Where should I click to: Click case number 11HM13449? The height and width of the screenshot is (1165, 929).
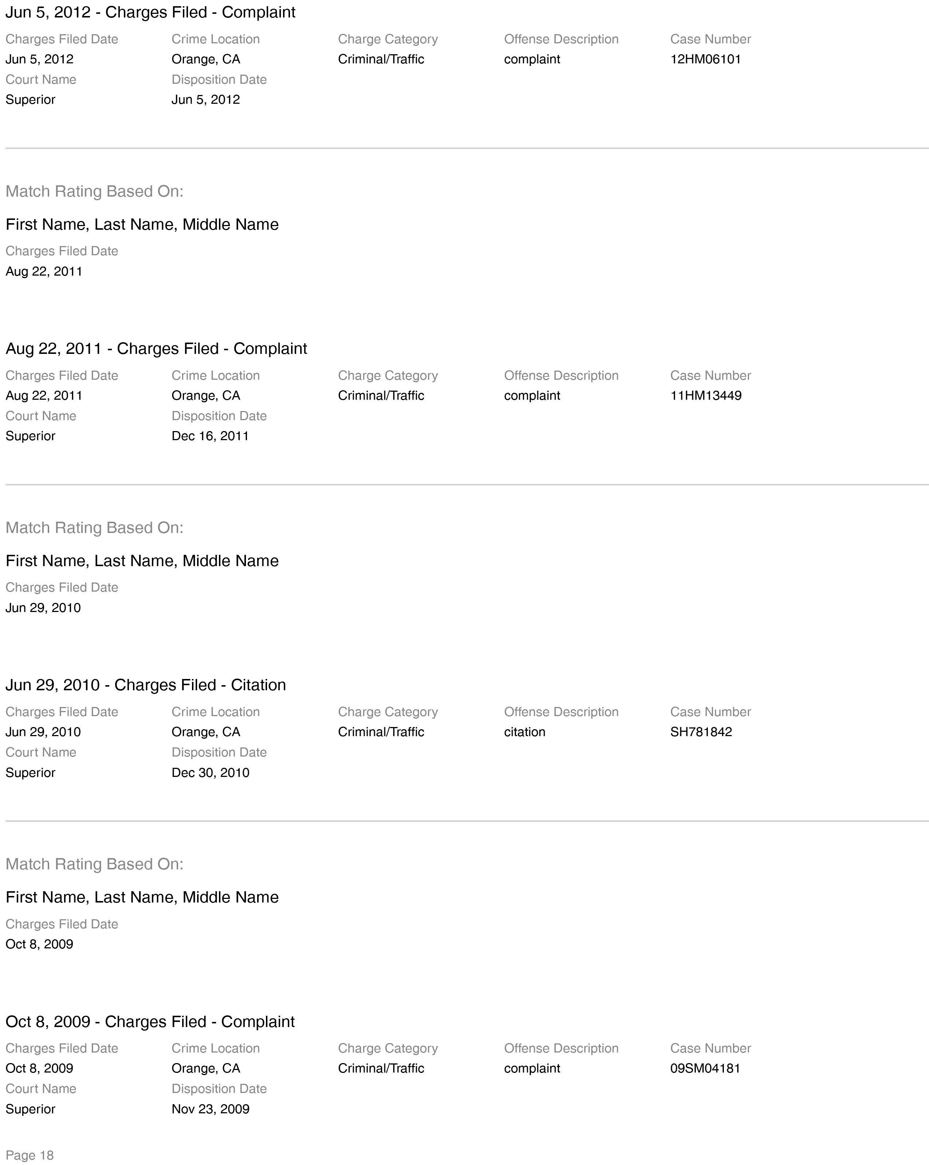(706, 395)
